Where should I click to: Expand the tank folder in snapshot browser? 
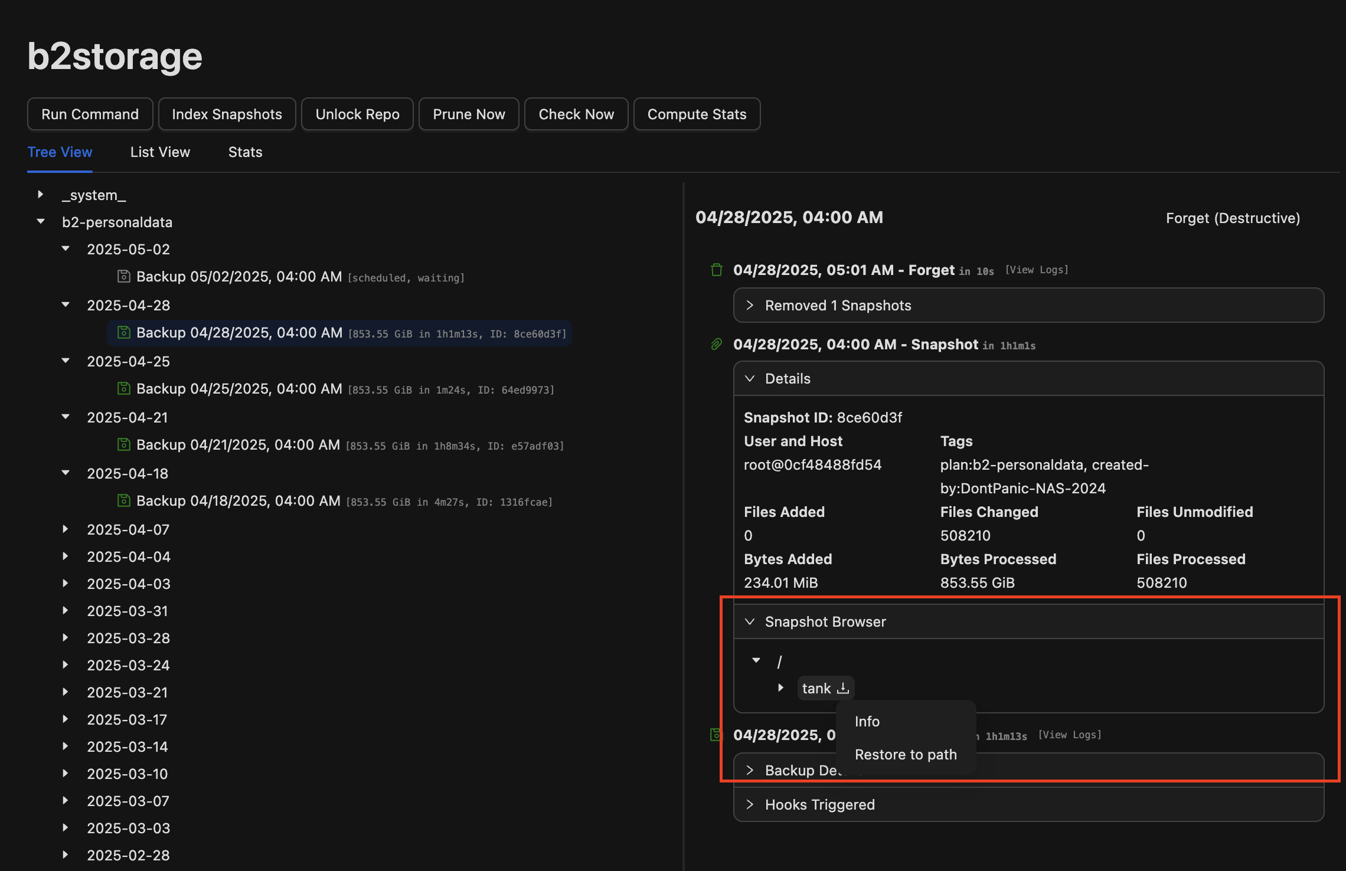point(780,688)
